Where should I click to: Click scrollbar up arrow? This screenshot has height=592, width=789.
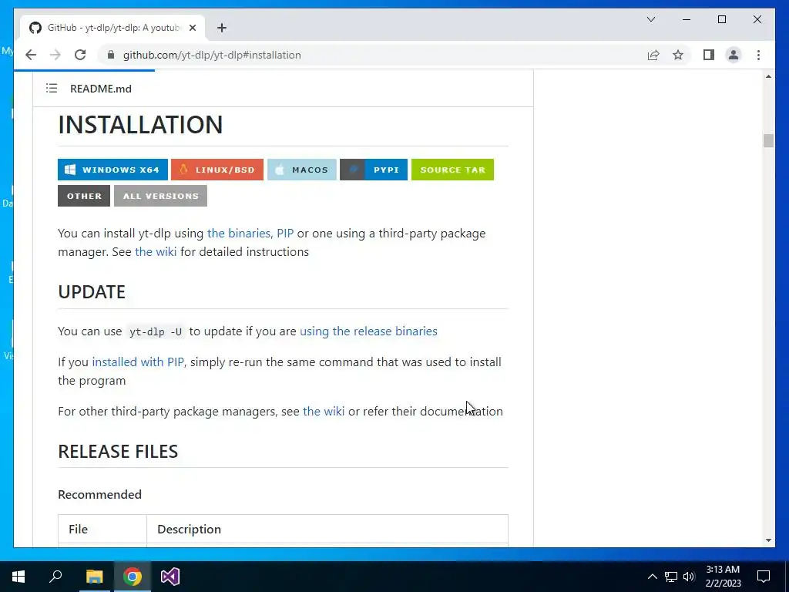click(x=768, y=76)
